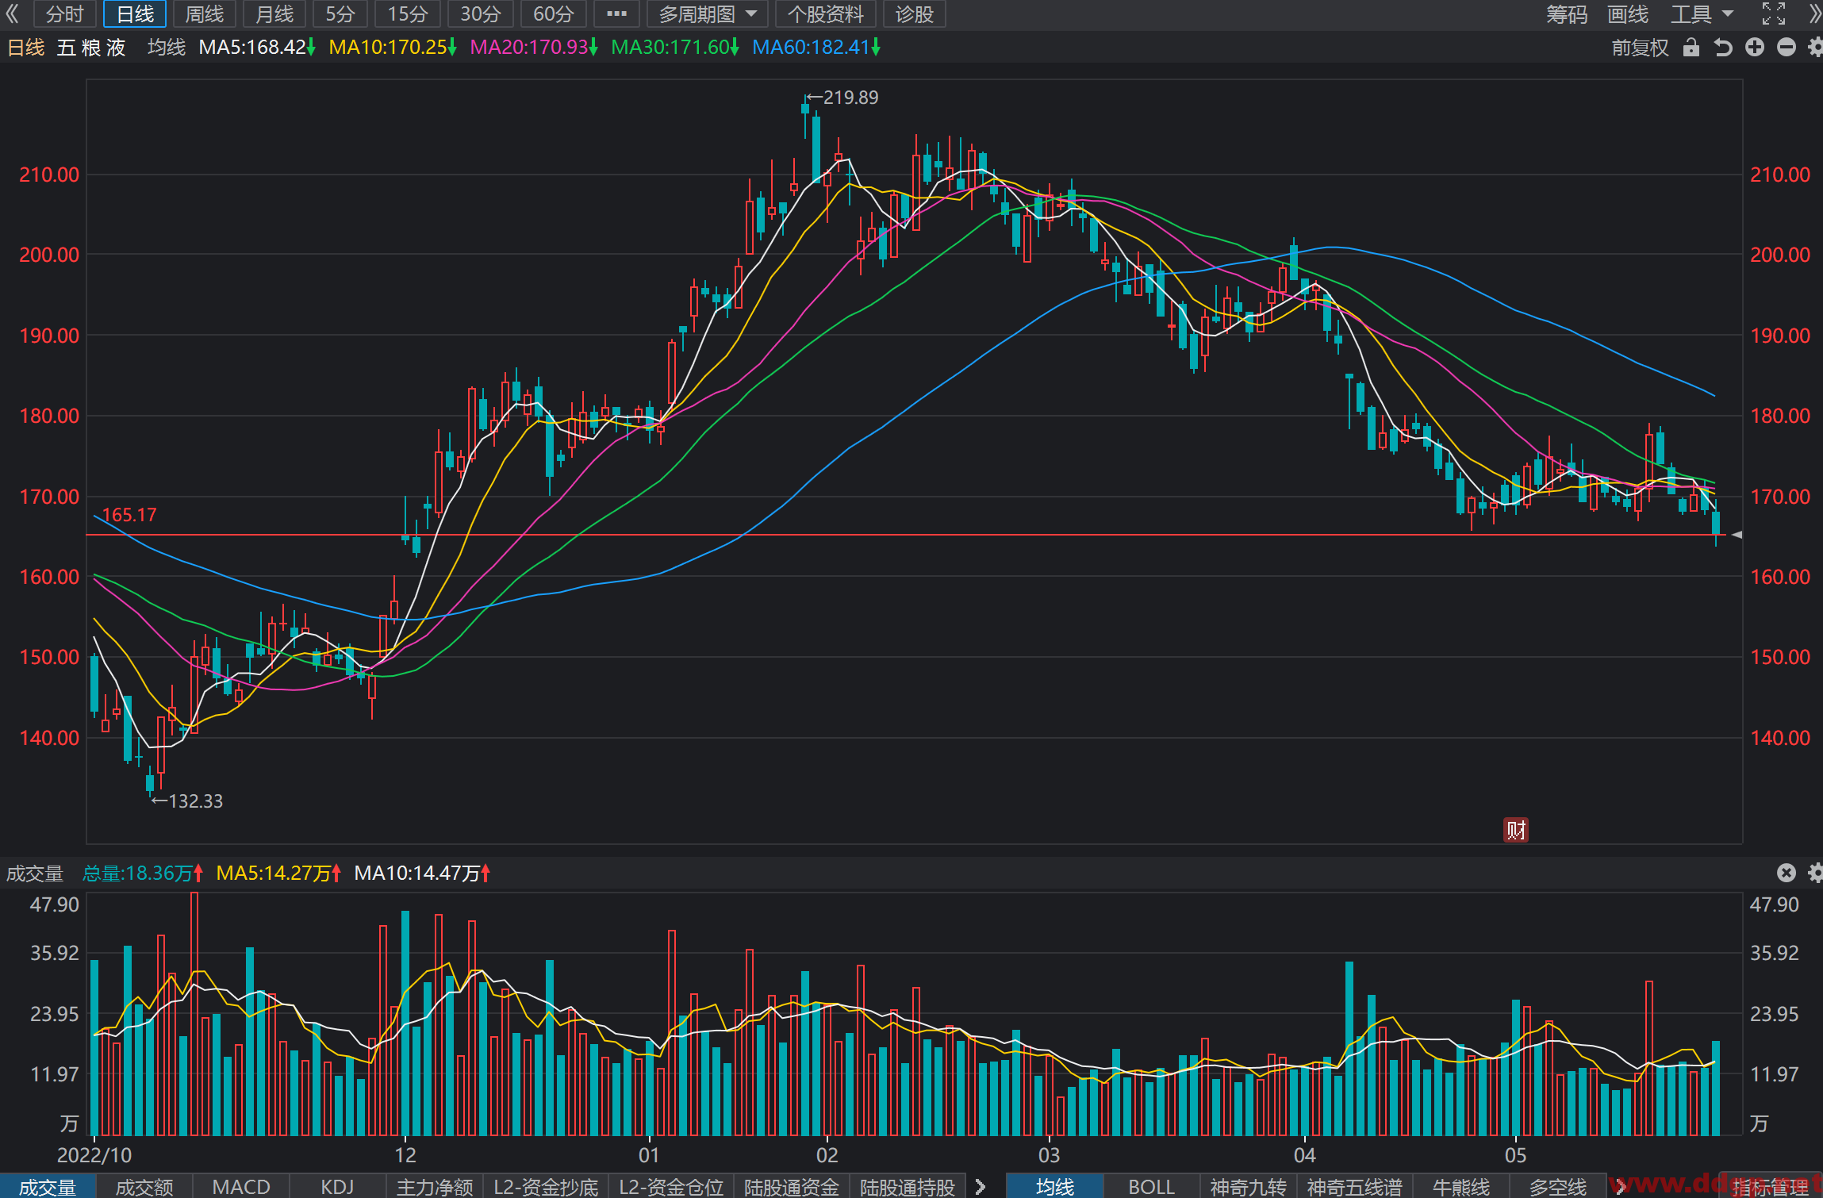This screenshot has height=1198, width=1823.
Task: Zoom out chart with minus icon
Action: [1786, 48]
